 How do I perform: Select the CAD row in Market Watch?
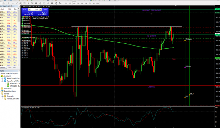pyautogui.click(x=9, y=43)
